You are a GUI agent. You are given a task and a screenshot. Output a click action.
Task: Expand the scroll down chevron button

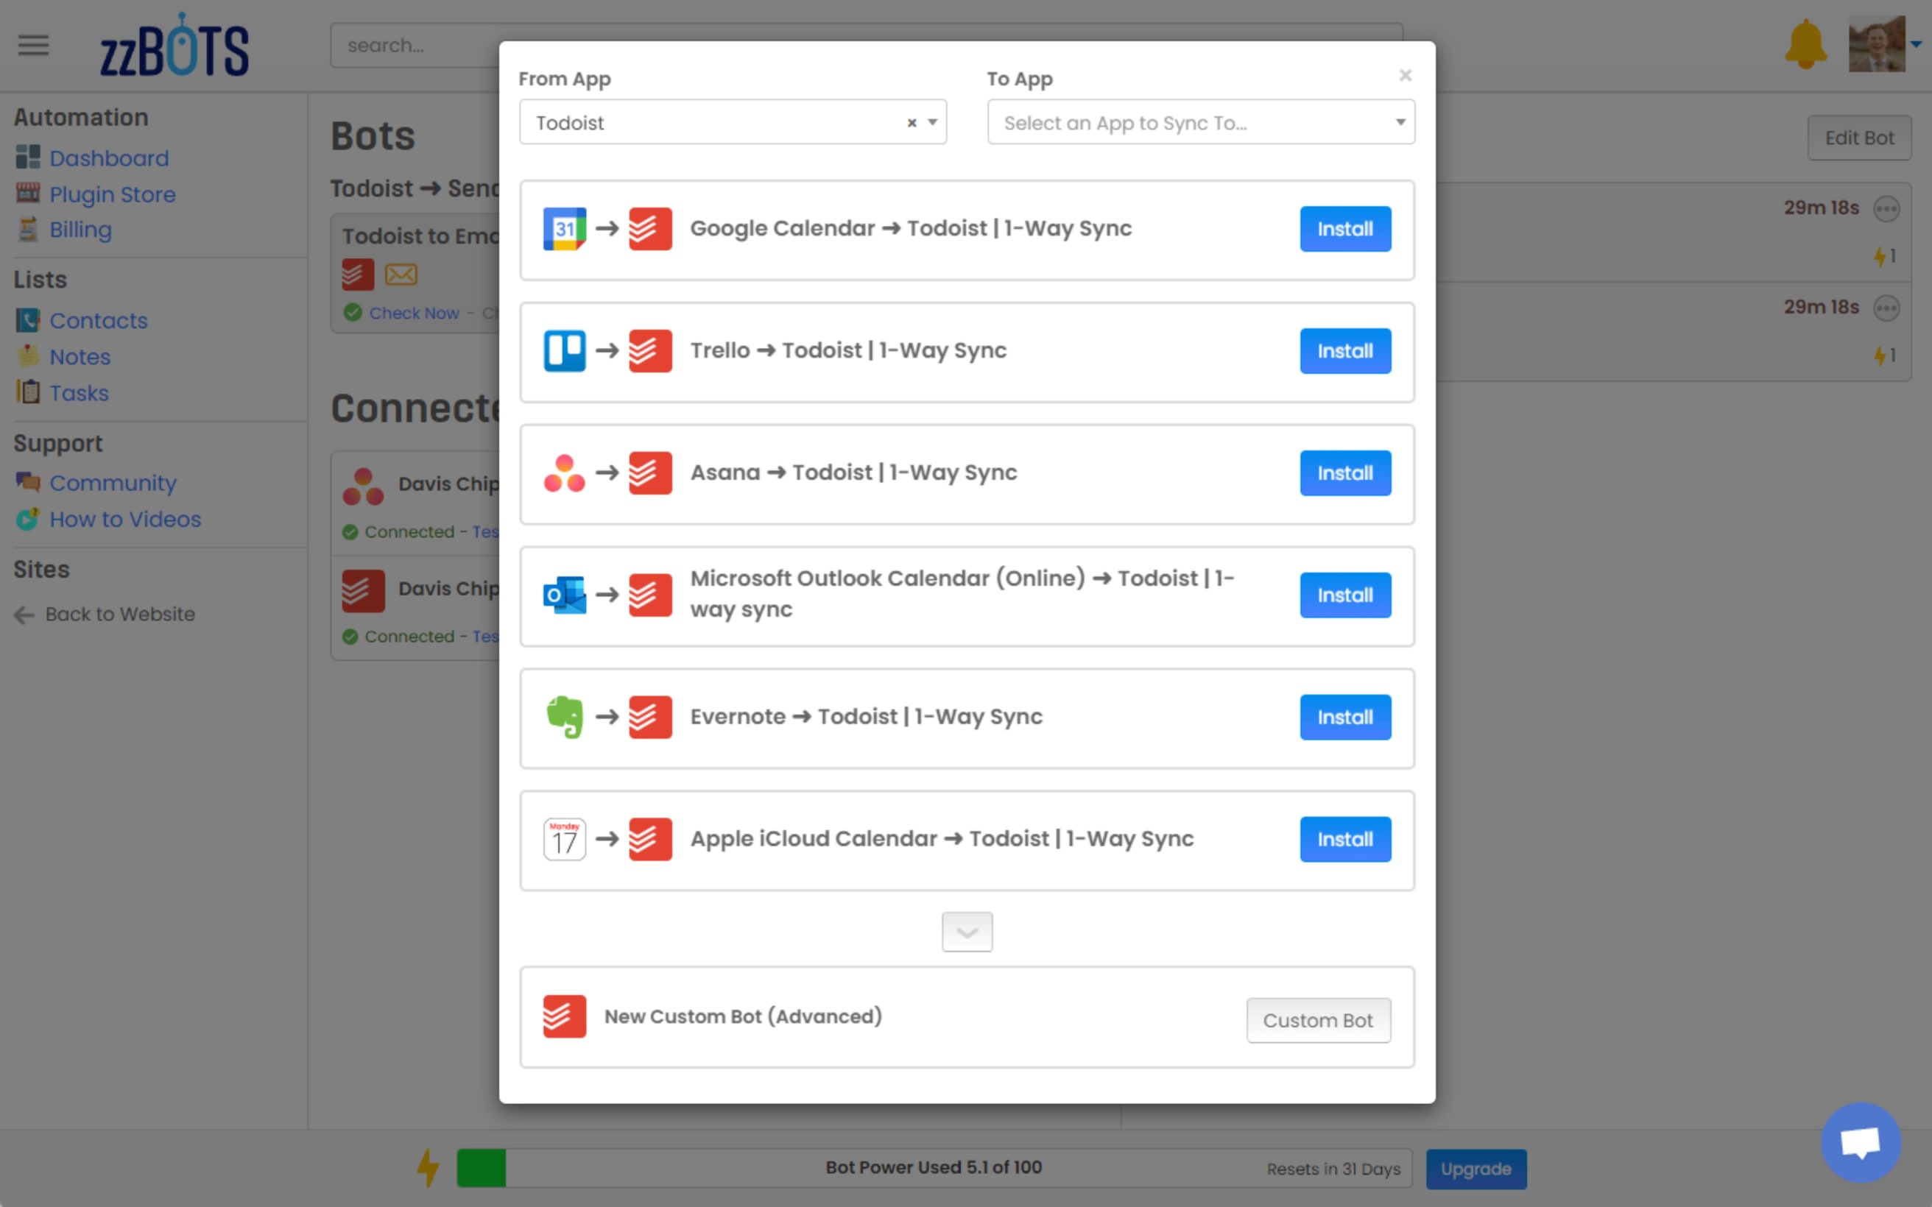pos(967,930)
